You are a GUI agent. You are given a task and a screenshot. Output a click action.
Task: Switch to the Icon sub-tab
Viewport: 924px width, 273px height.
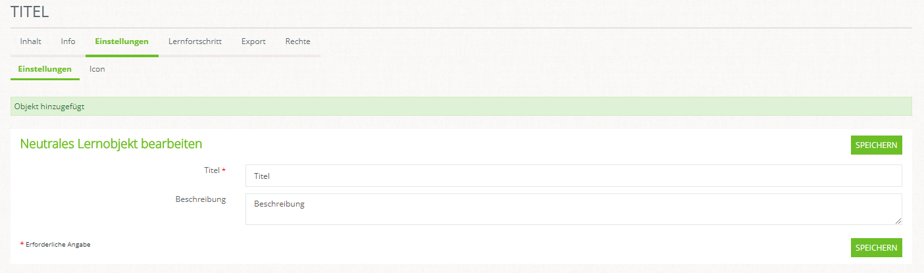pos(97,69)
